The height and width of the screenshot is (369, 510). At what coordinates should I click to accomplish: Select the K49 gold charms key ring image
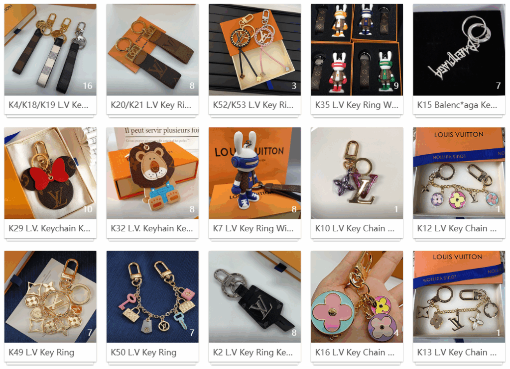click(50, 296)
